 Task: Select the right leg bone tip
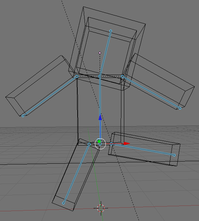[x=174, y=155]
